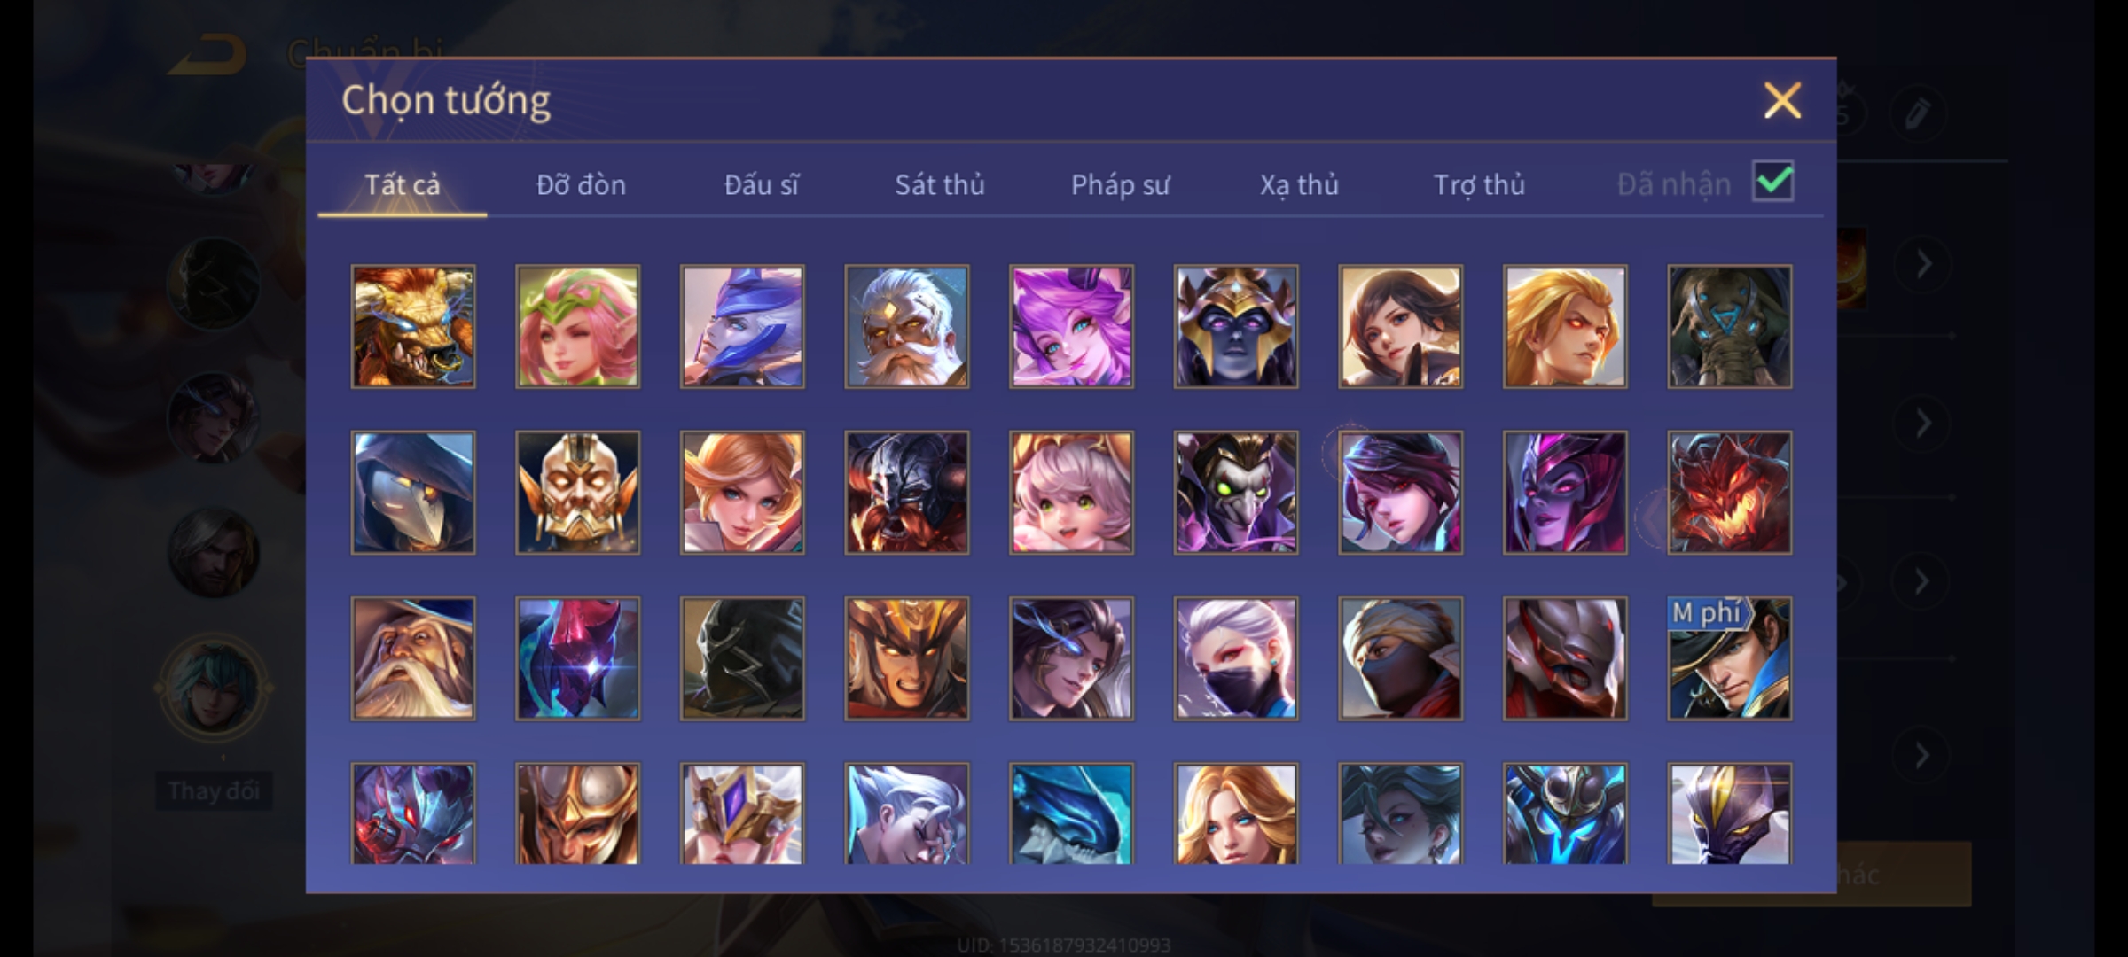The image size is (2128, 957).
Task: Open the Đấu sĩ tab
Action: coord(761,184)
